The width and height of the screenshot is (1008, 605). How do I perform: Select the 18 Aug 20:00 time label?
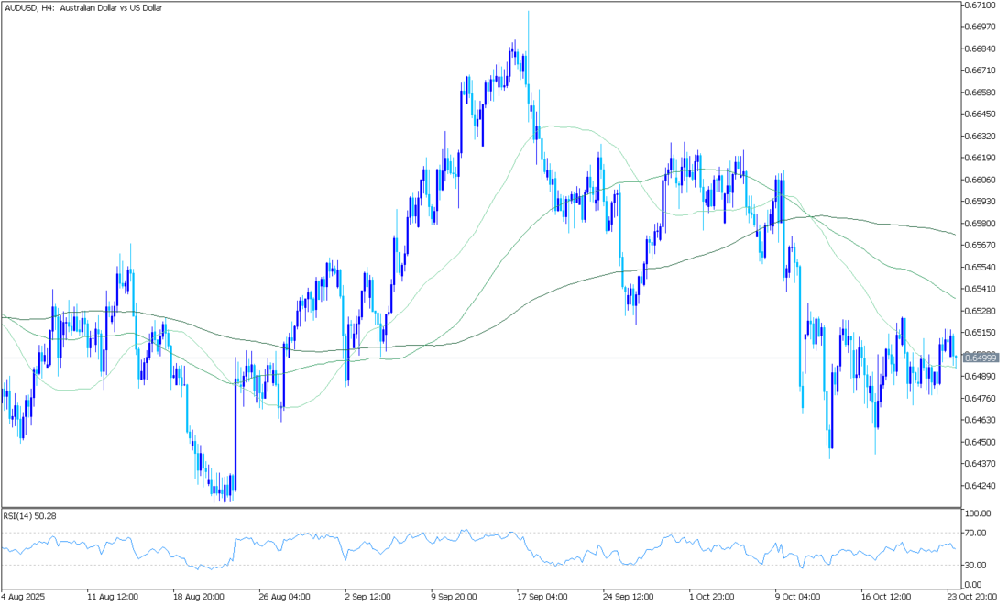[x=198, y=594]
